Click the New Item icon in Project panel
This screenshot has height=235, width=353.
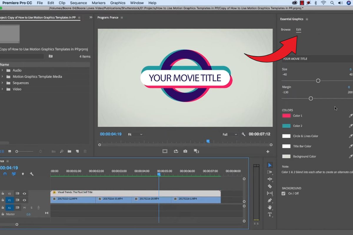(x=77, y=151)
